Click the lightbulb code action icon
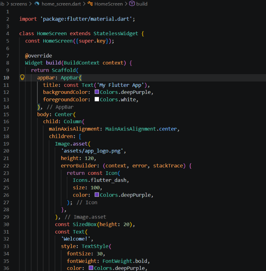 (x=22, y=77)
